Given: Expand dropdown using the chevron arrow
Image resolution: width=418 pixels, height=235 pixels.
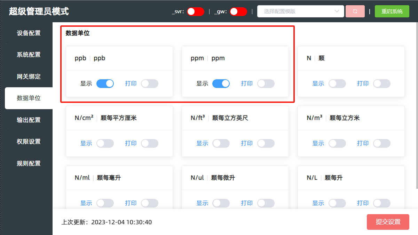Looking at the screenshot, I should (337, 11).
